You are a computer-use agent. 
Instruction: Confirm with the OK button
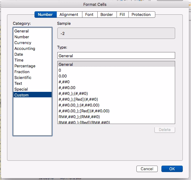pyautogui.click(x=172, y=169)
